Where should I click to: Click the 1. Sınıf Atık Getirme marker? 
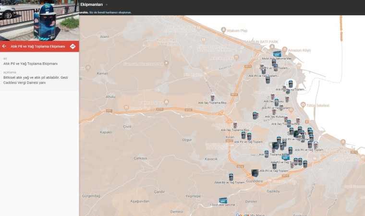[222, 201]
